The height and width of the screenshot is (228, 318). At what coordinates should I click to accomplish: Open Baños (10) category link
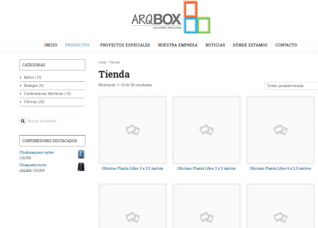(x=33, y=78)
